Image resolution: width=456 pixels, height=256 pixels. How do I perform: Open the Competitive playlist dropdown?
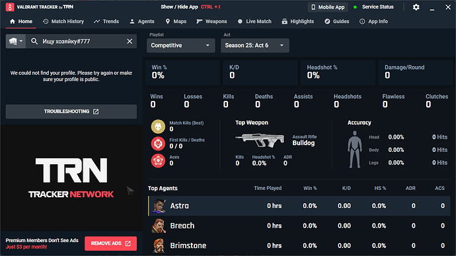click(x=181, y=46)
